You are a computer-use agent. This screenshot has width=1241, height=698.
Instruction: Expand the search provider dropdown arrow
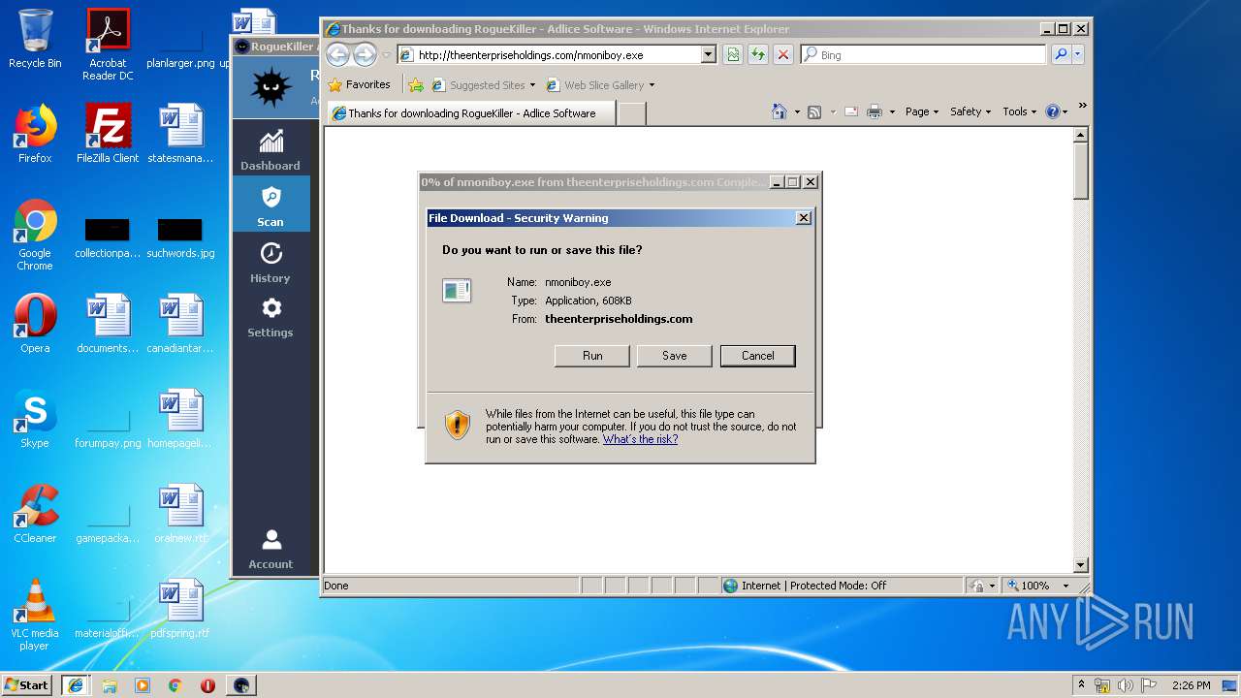coord(1078,55)
